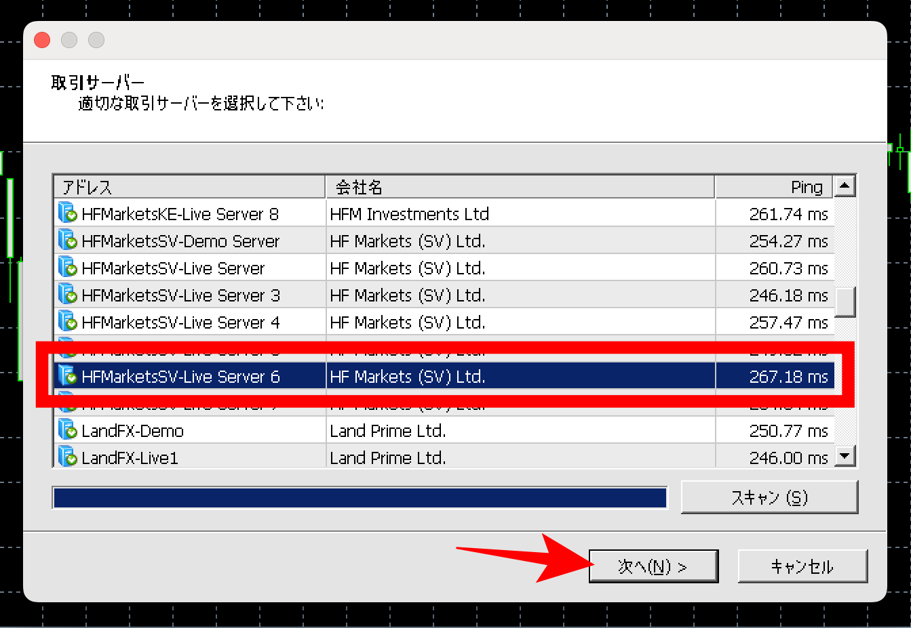Proceed with the 次へ(N) > button
911x628 pixels.
tap(653, 566)
